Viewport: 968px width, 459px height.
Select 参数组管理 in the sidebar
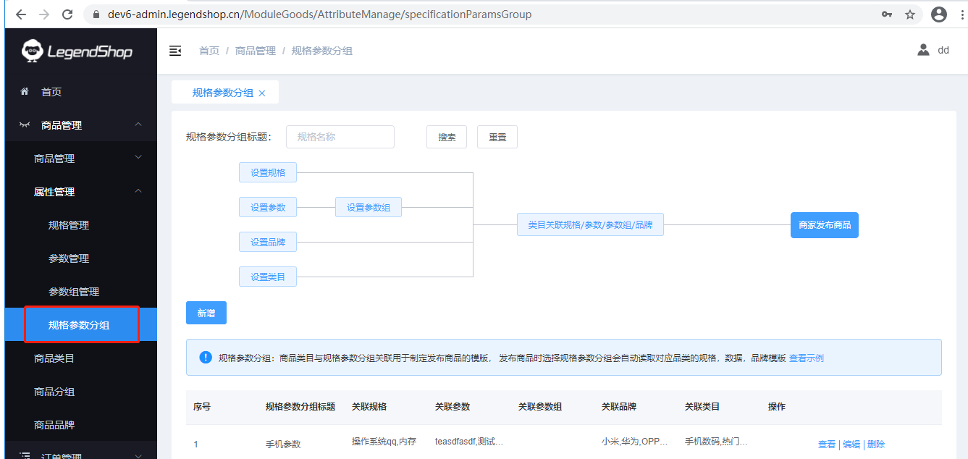coord(74,292)
